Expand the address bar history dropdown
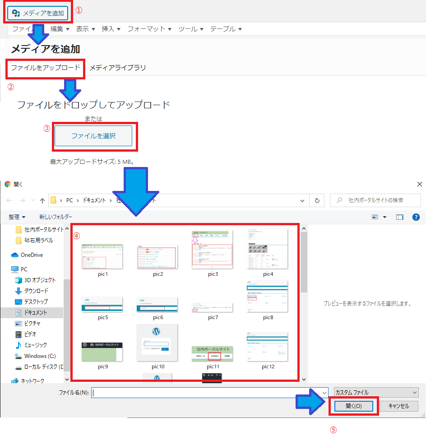The width and height of the screenshot is (426, 436). pyautogui.click(x=303, y=200)
